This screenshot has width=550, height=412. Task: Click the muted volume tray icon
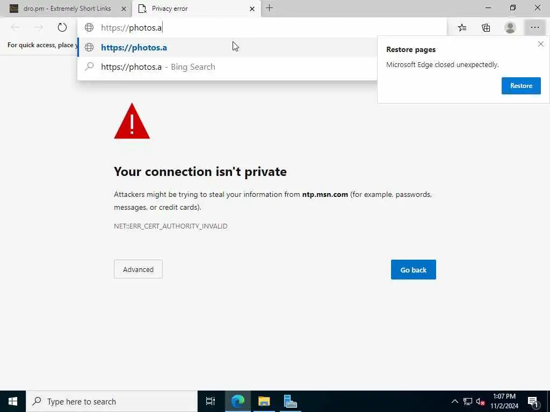(x=480, y=401)
